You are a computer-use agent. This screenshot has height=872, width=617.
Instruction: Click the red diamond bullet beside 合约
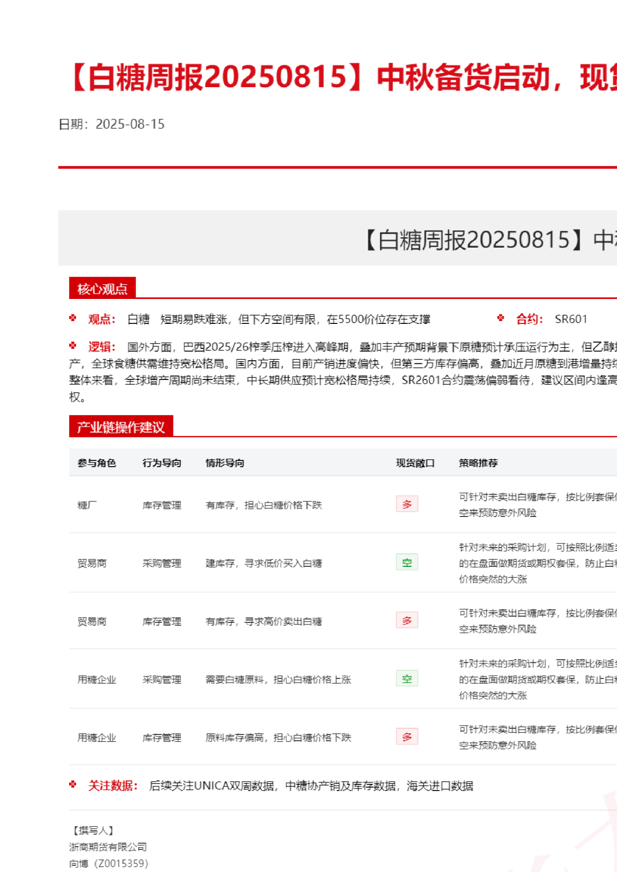point(501,318)
